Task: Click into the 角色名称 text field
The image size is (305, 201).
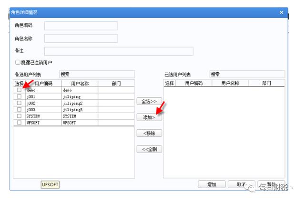Action: 81,38
